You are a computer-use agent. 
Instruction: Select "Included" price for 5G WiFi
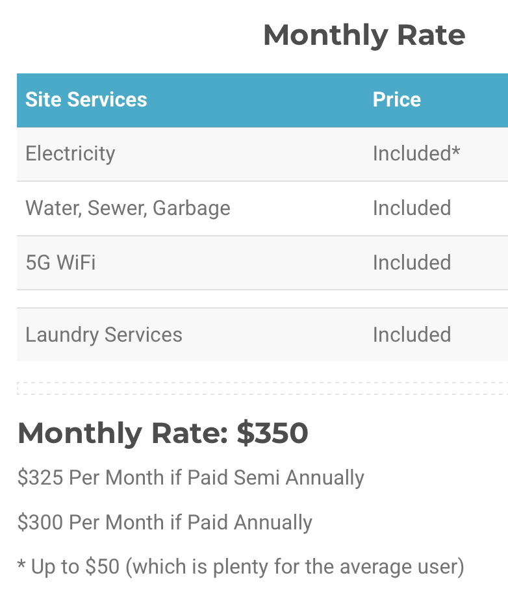411,263
